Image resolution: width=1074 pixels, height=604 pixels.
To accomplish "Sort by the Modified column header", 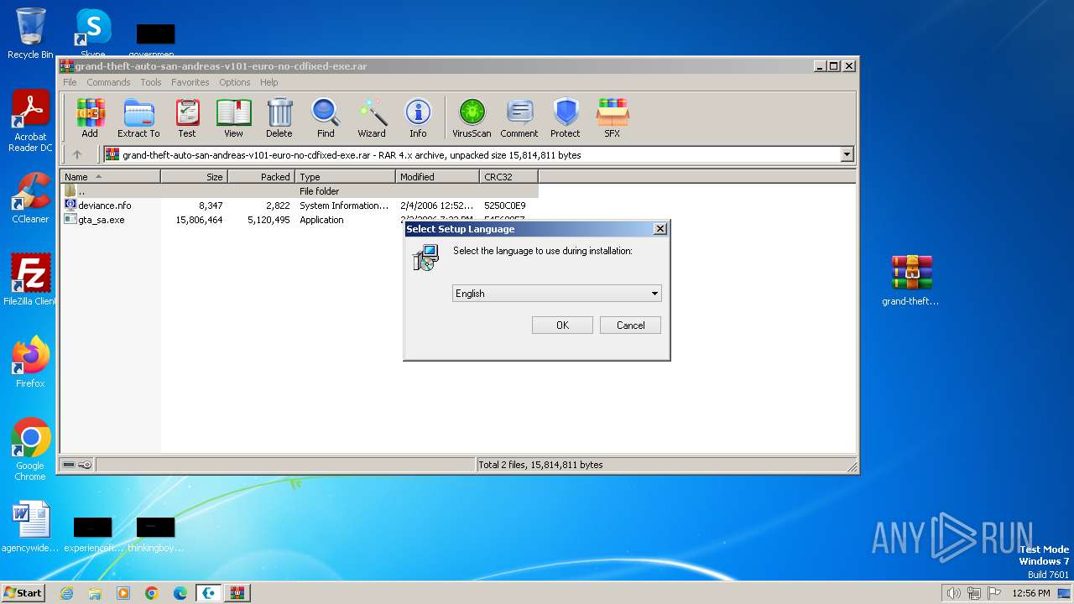I will [x=437, y=177].
